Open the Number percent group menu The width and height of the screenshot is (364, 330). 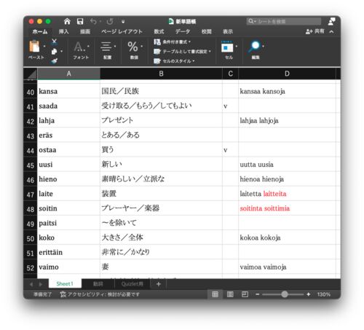(135, 50)
